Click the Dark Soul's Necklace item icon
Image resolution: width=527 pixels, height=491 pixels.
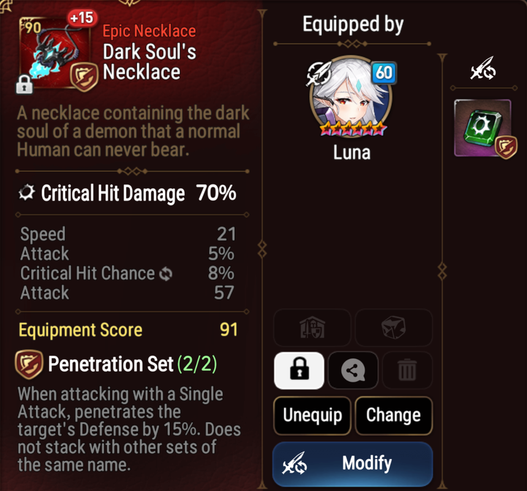(55, 53)
